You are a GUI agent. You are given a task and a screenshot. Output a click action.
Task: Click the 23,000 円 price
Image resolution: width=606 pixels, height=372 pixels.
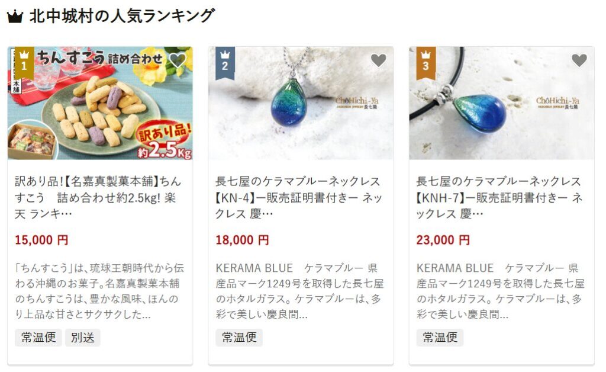point(443,240)
